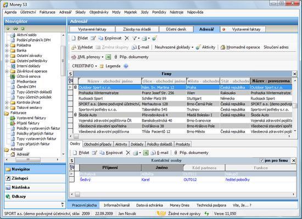Close the Kontaktní osoby list with its X
Image resolution: width=302 pixels, height=219 pixels.
click(294, 160)
